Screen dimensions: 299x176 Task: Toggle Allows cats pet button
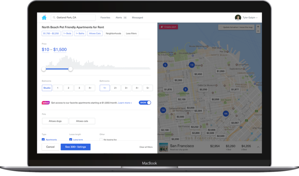pos(82,121)
